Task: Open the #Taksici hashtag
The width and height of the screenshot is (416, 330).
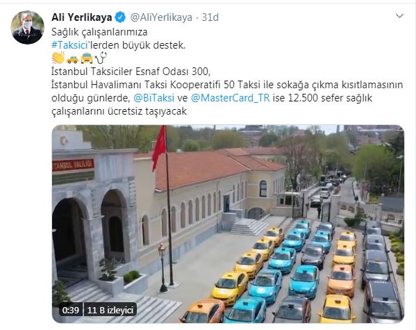Action: point(69,45)
